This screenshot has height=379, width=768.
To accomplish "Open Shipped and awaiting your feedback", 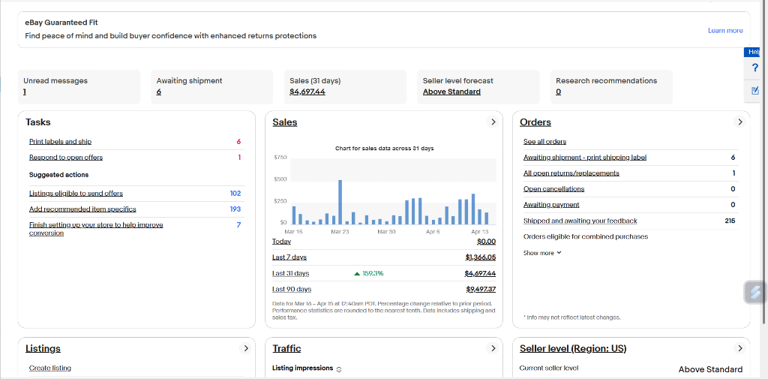I will coord(580,221).
